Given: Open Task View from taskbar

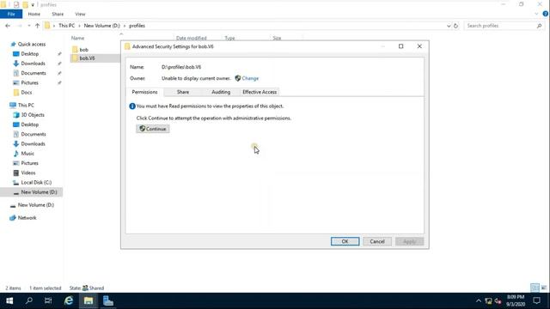Looking at the screenshot, I should click(48, 301).
